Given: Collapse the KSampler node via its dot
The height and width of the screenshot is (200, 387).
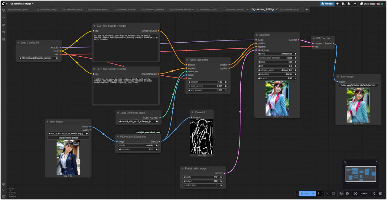Looking at the screenshot, I should 257,35.
